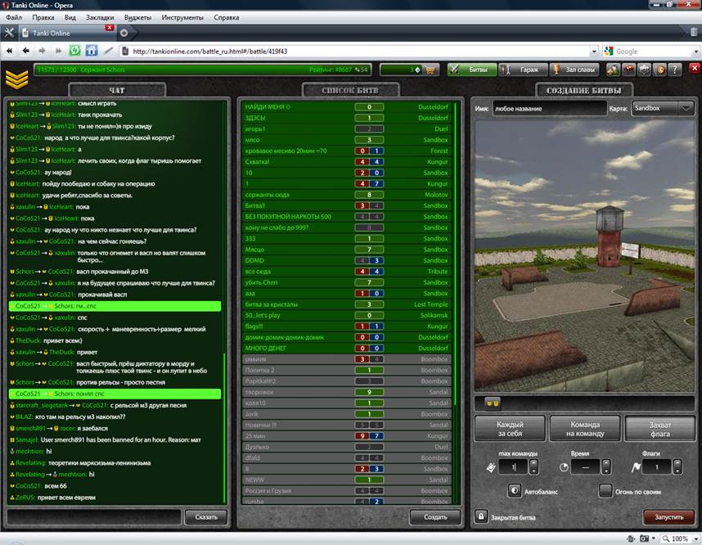Open zoom 100% dropdown in status bar
The image size is (702, 545).
(x=696, y=538)
